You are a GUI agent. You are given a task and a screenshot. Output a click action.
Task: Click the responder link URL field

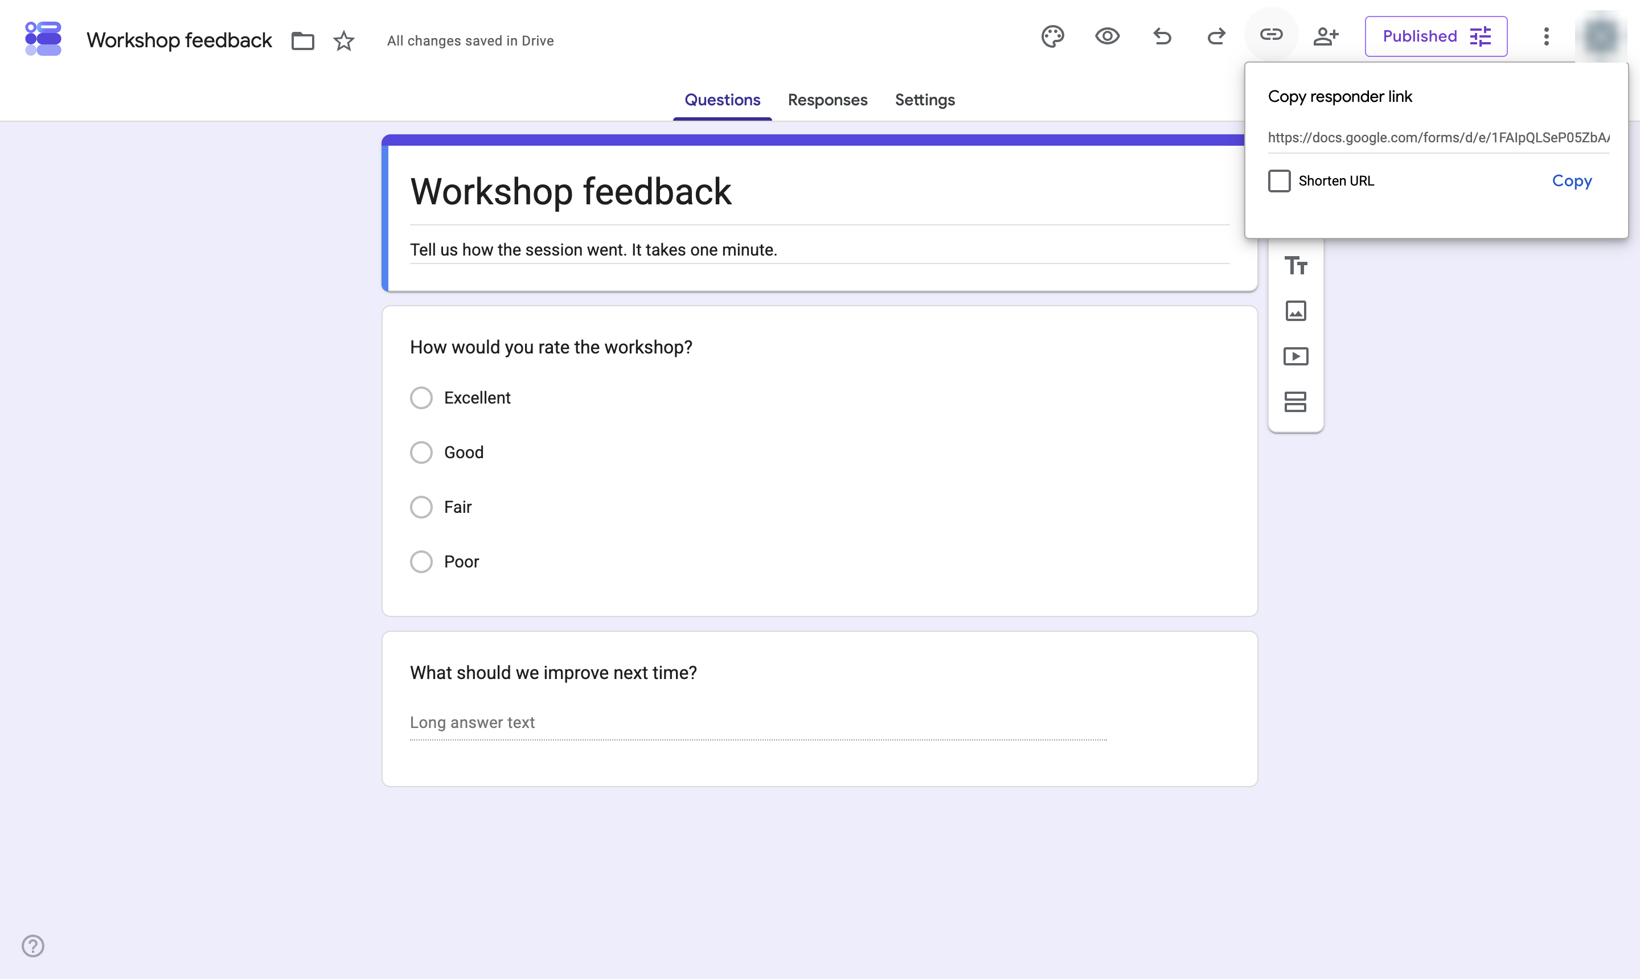(1439, 138)
